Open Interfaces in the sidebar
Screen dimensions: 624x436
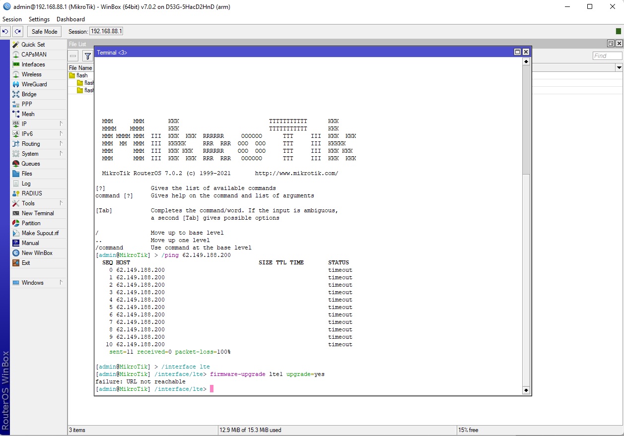tap(38, 64)
